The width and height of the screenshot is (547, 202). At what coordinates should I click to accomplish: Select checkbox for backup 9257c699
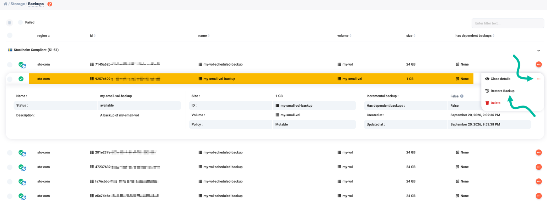coord(10,79)
